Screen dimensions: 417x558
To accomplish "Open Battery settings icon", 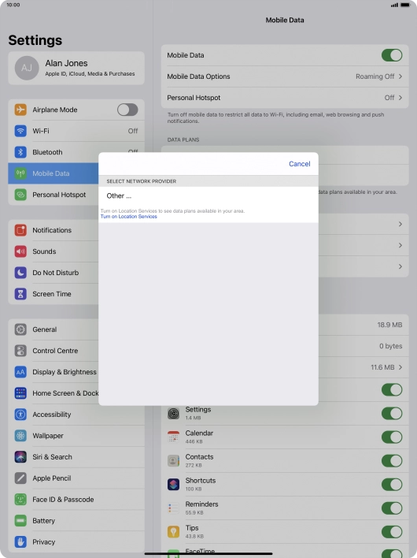I will (20, 521).
